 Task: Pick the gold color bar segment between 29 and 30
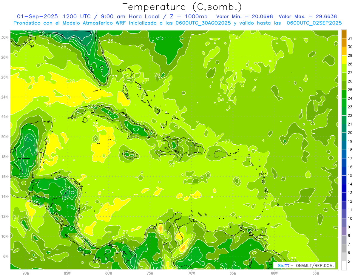coord(344,51)
